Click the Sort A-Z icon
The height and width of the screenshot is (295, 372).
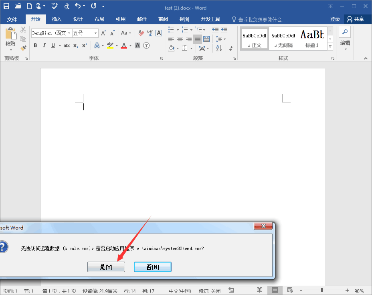click(x=219, y=48)
